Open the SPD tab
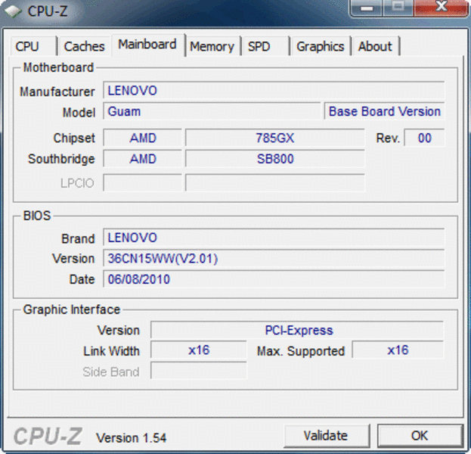471x454 pixels. tap(265, 46)
